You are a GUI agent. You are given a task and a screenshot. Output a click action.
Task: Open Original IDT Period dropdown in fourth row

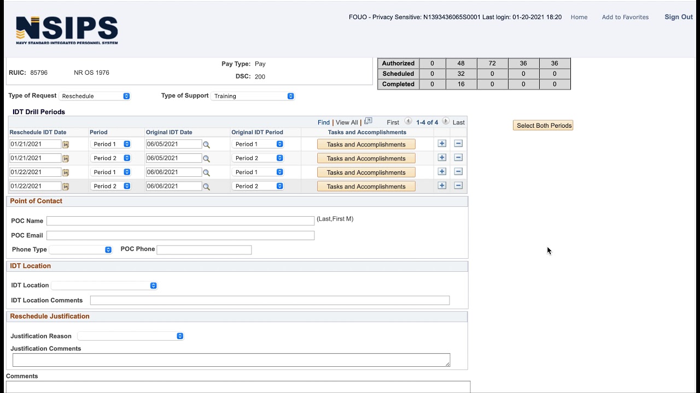coord(258,186)
